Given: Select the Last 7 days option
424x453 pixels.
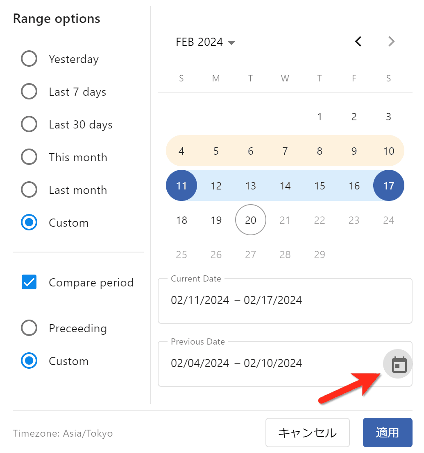Looking at the screenshot, I should (x=29, y=92).
